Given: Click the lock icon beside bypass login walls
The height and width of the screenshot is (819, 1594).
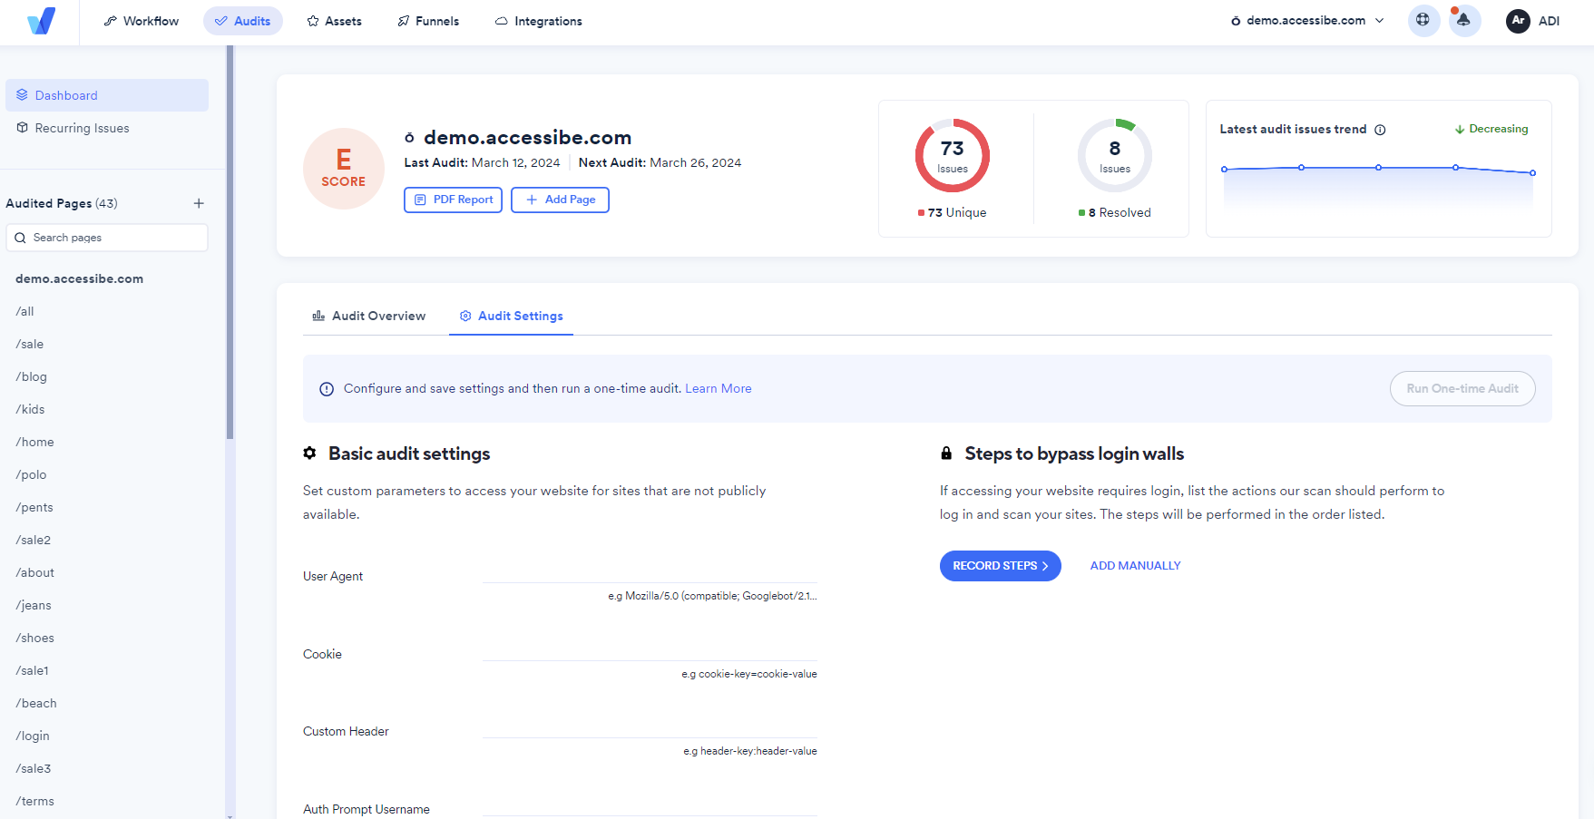Looking at the screenshot, I should tap(946, 453).
